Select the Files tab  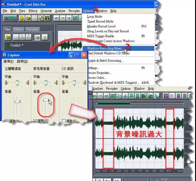(8, 29)
